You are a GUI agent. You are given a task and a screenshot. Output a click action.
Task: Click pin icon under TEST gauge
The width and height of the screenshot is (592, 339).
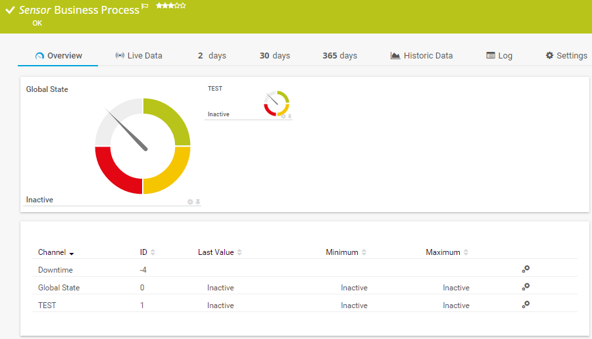(x=289, y=116)
